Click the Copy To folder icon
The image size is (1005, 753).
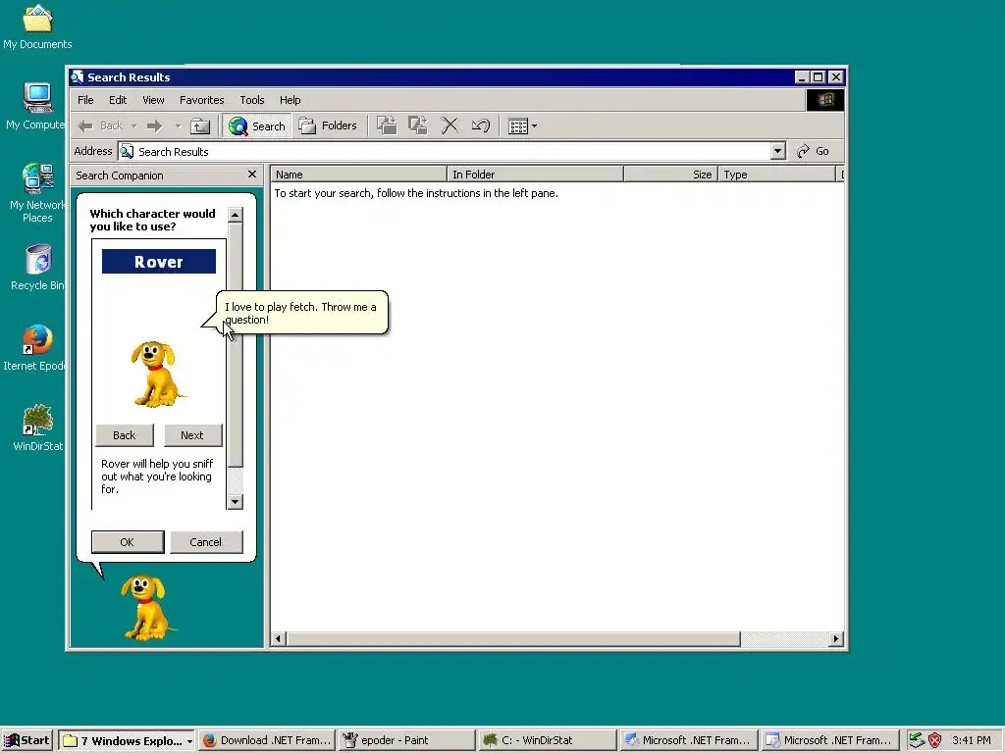click(418, 125)
